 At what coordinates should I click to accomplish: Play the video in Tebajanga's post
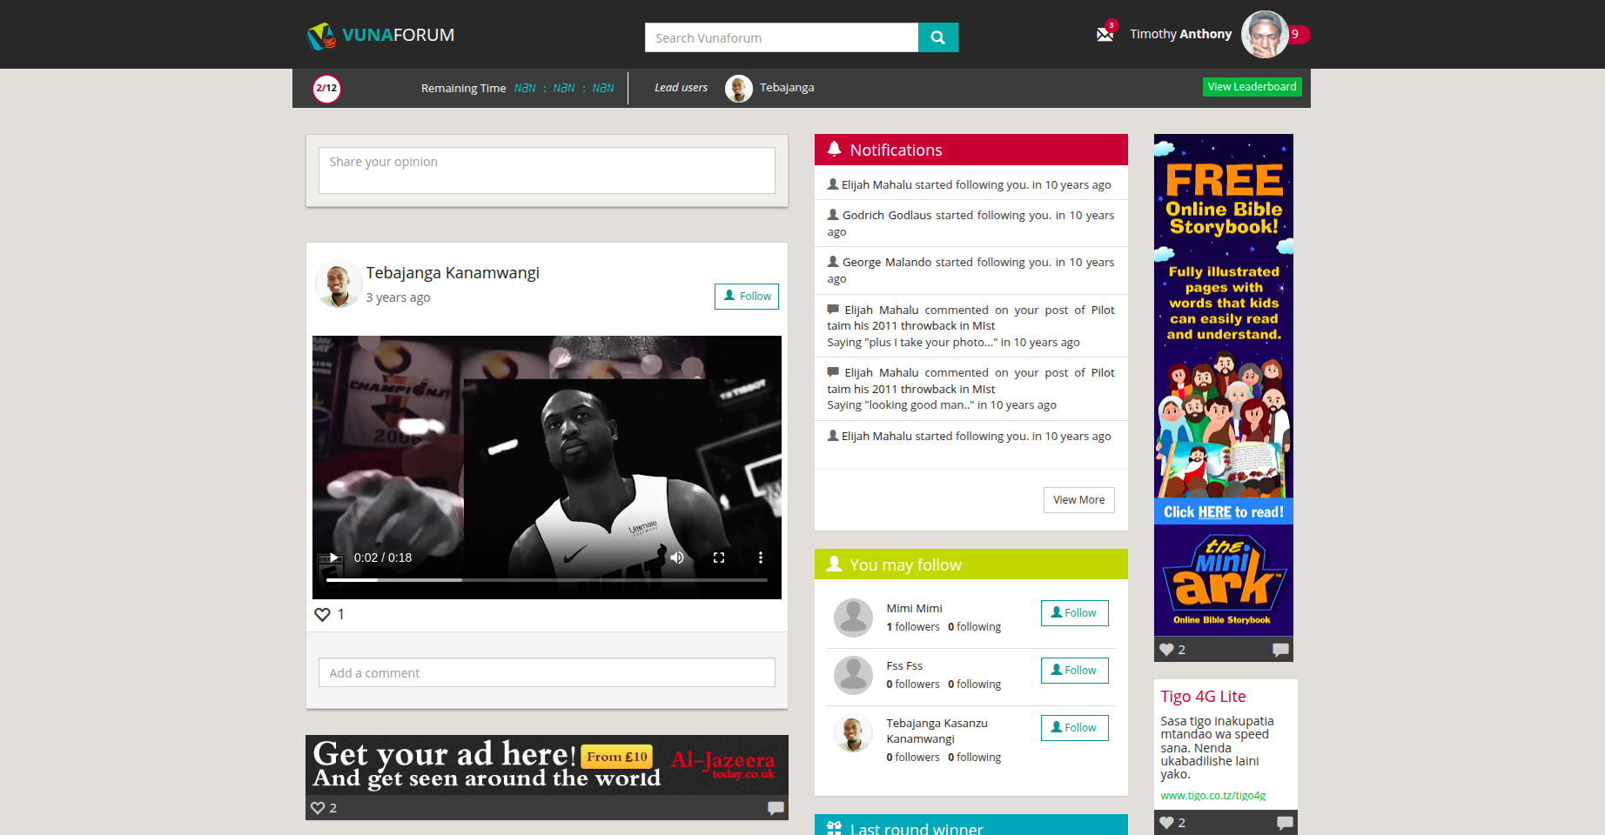[x=333, y=558]
